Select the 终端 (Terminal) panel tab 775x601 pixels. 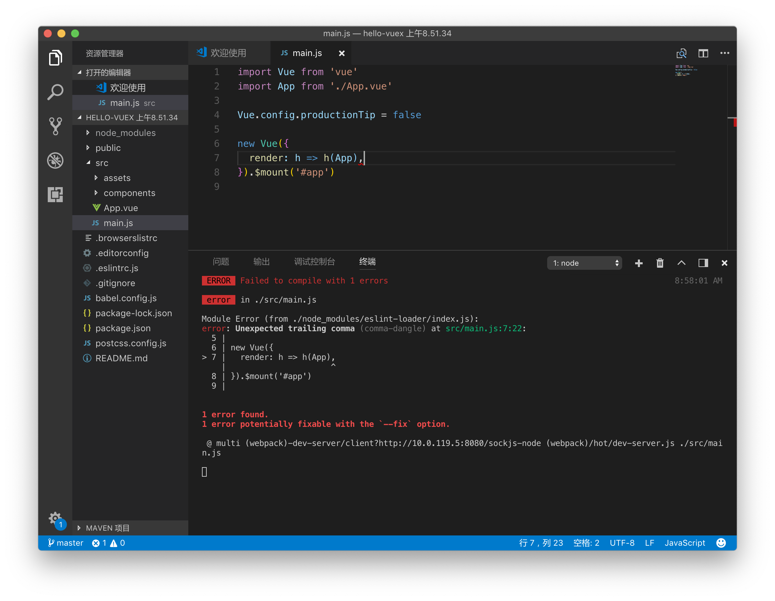[367, 262]
